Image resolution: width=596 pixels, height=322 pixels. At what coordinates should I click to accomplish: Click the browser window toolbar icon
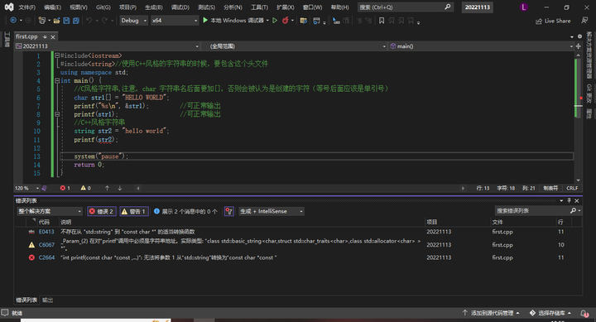pyautogui.click(x=316, y=21)
